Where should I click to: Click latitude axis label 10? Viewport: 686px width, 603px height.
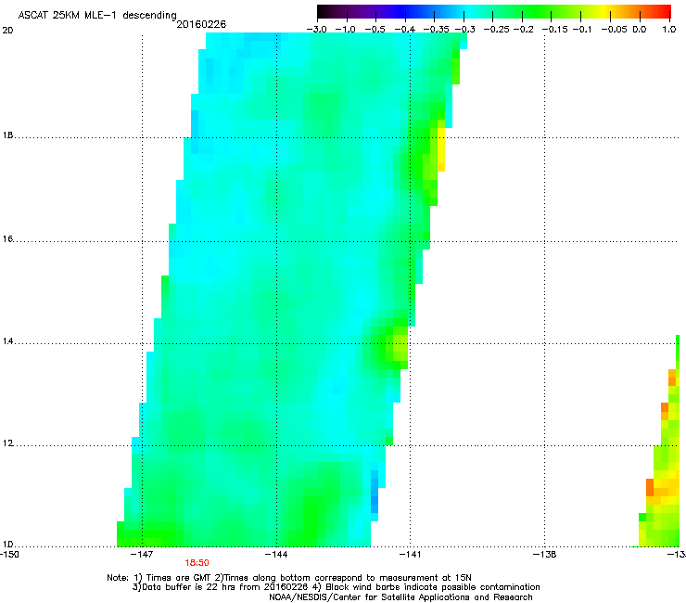point(7,545)
